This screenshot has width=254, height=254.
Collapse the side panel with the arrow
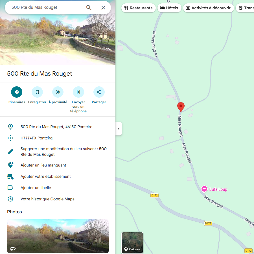point(119,129)
